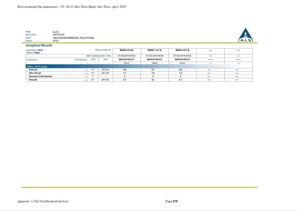
Task: Click the Page 820 footer text
Action: coord(171,201)
